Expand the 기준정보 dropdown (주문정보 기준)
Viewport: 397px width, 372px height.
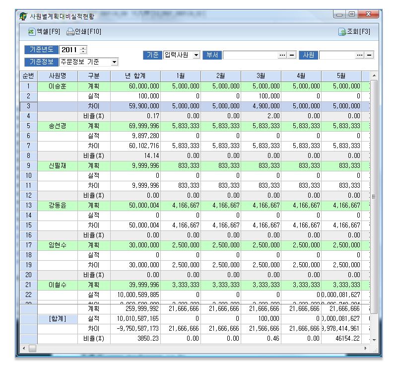click(115, 62)
